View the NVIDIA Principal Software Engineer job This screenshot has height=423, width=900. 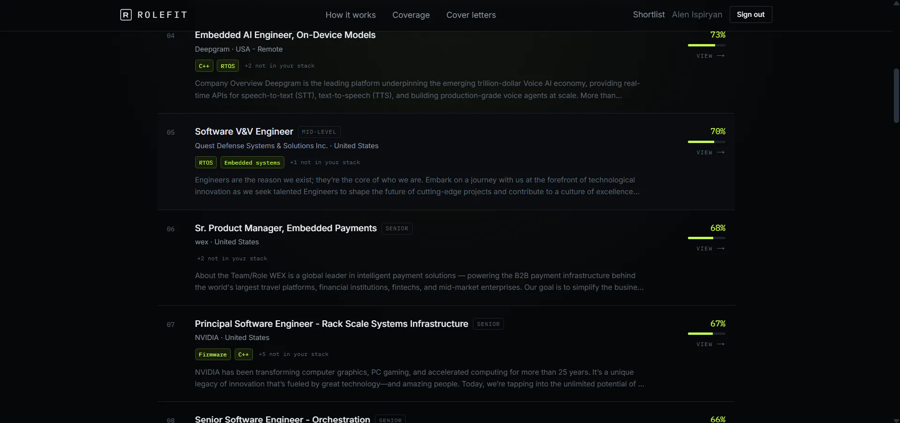pos(710,344)
